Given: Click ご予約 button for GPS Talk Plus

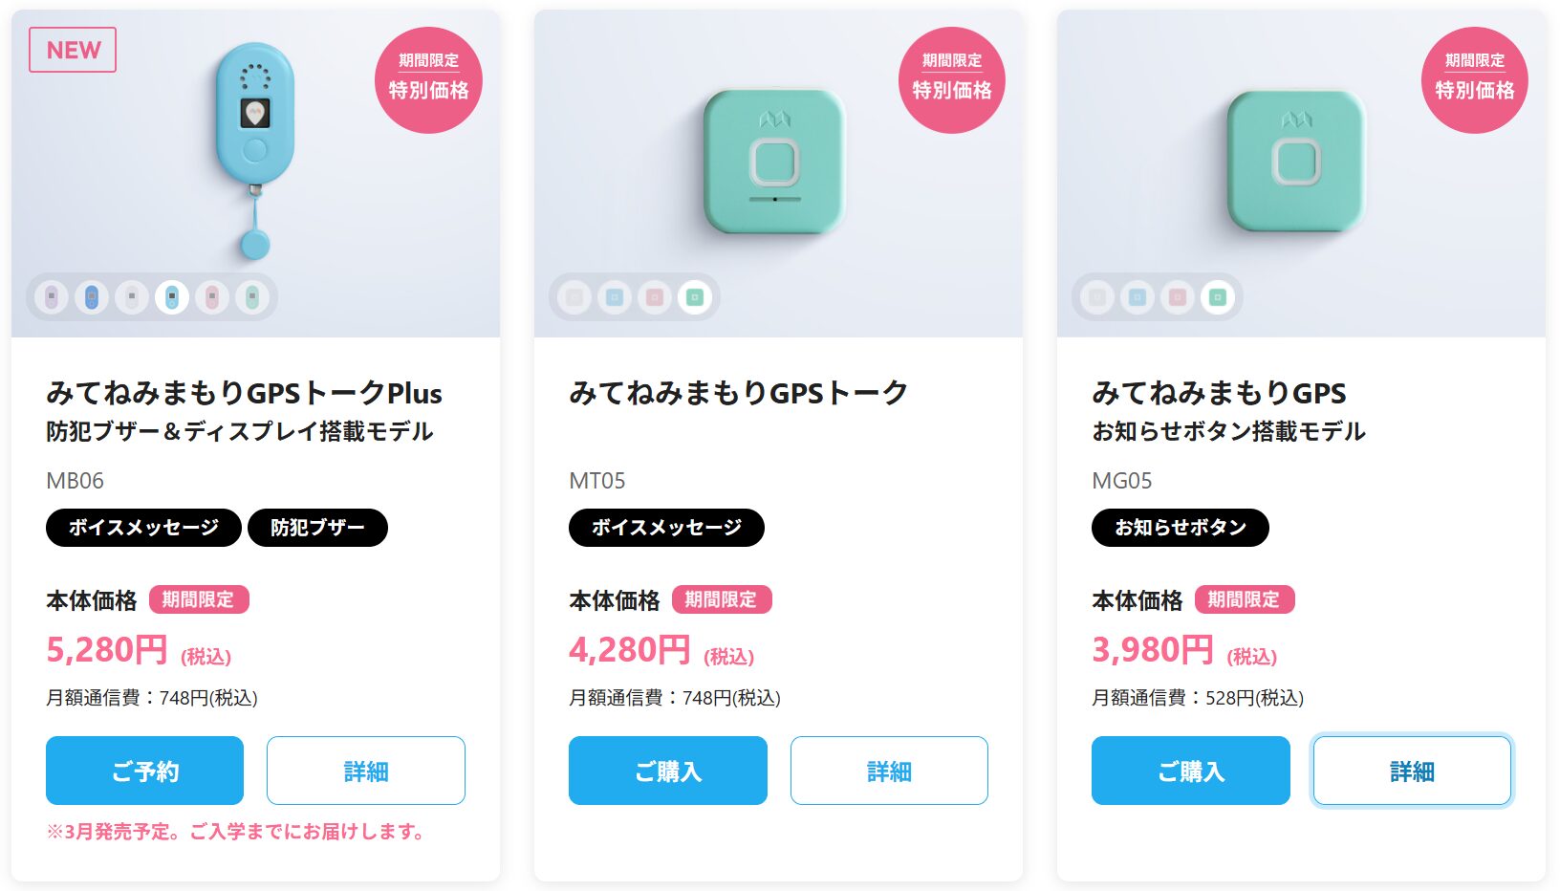Looking at the screenshot, I should point(144,771).
